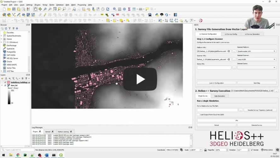Open the Selected Scene dropdown
The width and height of the screenshot is (280, 158).
tap(257, 68)
